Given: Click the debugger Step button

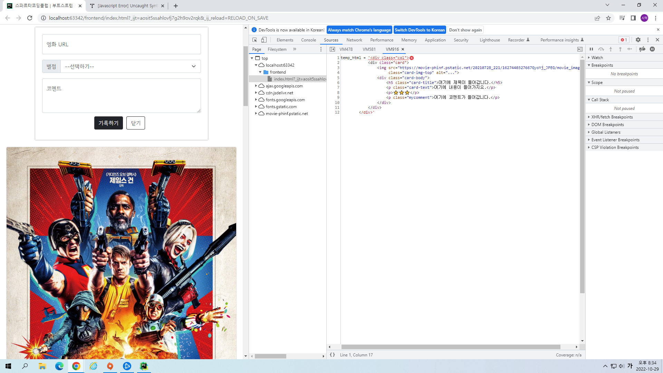Looking at the screenshot, I should pyautogui.click(x=630, y=49).
